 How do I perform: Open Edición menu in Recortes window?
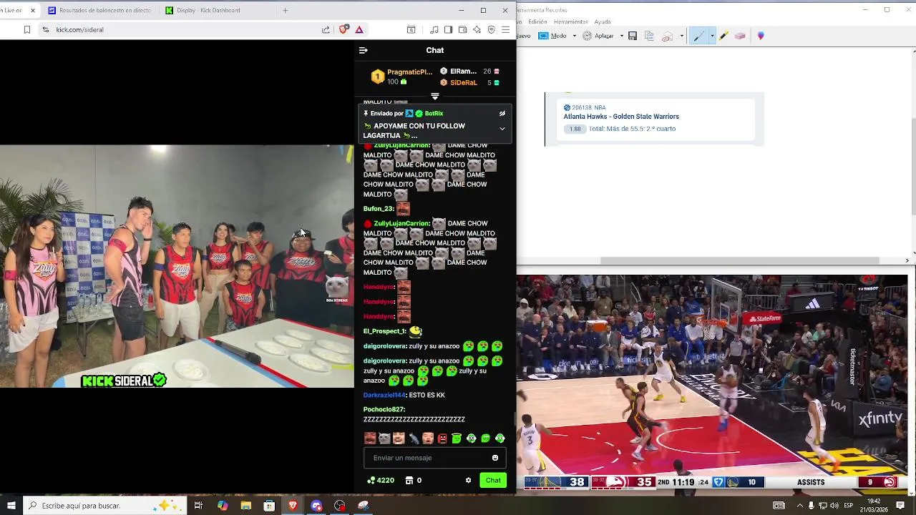pos(537,22)
